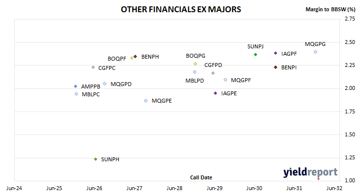This screenshot has width=357, height=195.
Task: Click the chart title Other Financials Ex Majors
Action: (181, 9)
